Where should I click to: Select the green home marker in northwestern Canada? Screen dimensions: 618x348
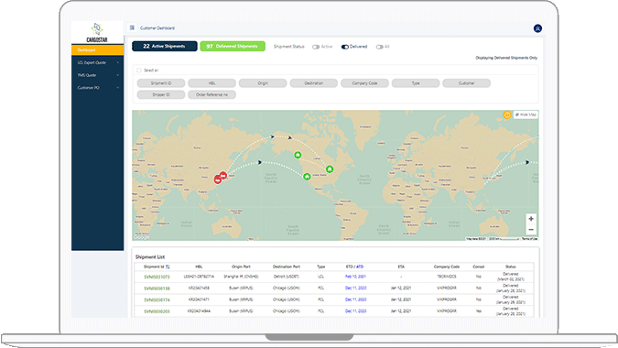(x=298, y=156)
